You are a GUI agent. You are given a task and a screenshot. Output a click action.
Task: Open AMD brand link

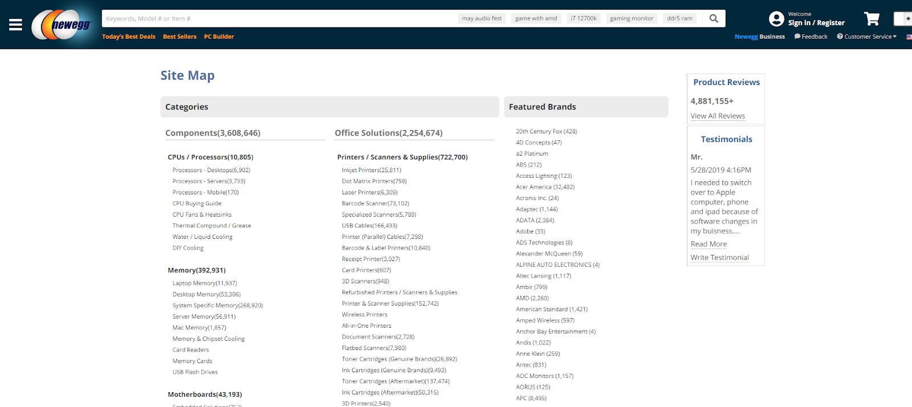(x=532, y=298)
